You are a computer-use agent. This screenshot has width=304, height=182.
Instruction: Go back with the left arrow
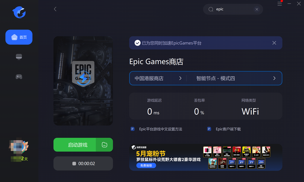pyautogui.click(x=55, y=9)
